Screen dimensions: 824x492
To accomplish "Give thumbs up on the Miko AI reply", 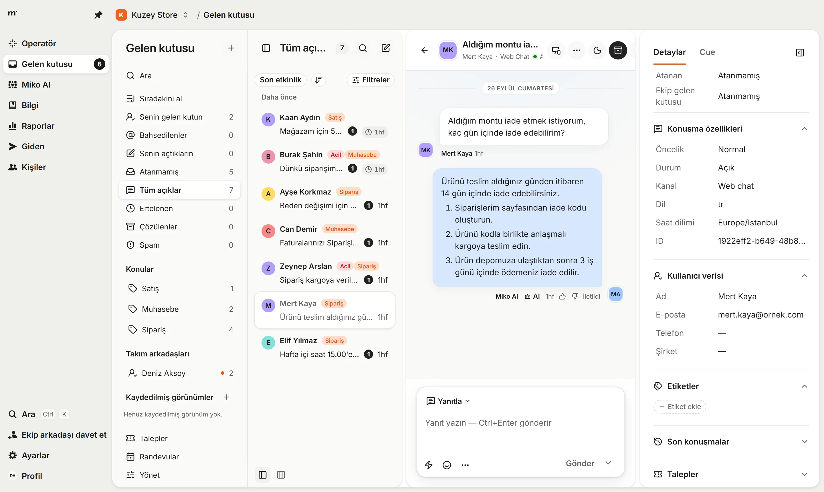I will coord(562,296).
